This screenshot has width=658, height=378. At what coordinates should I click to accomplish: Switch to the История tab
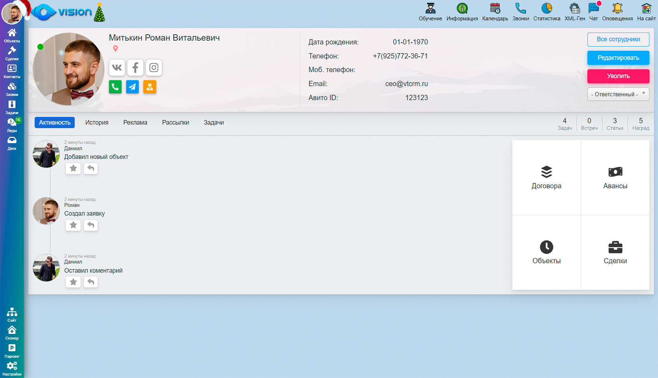(x=97, y=122)
